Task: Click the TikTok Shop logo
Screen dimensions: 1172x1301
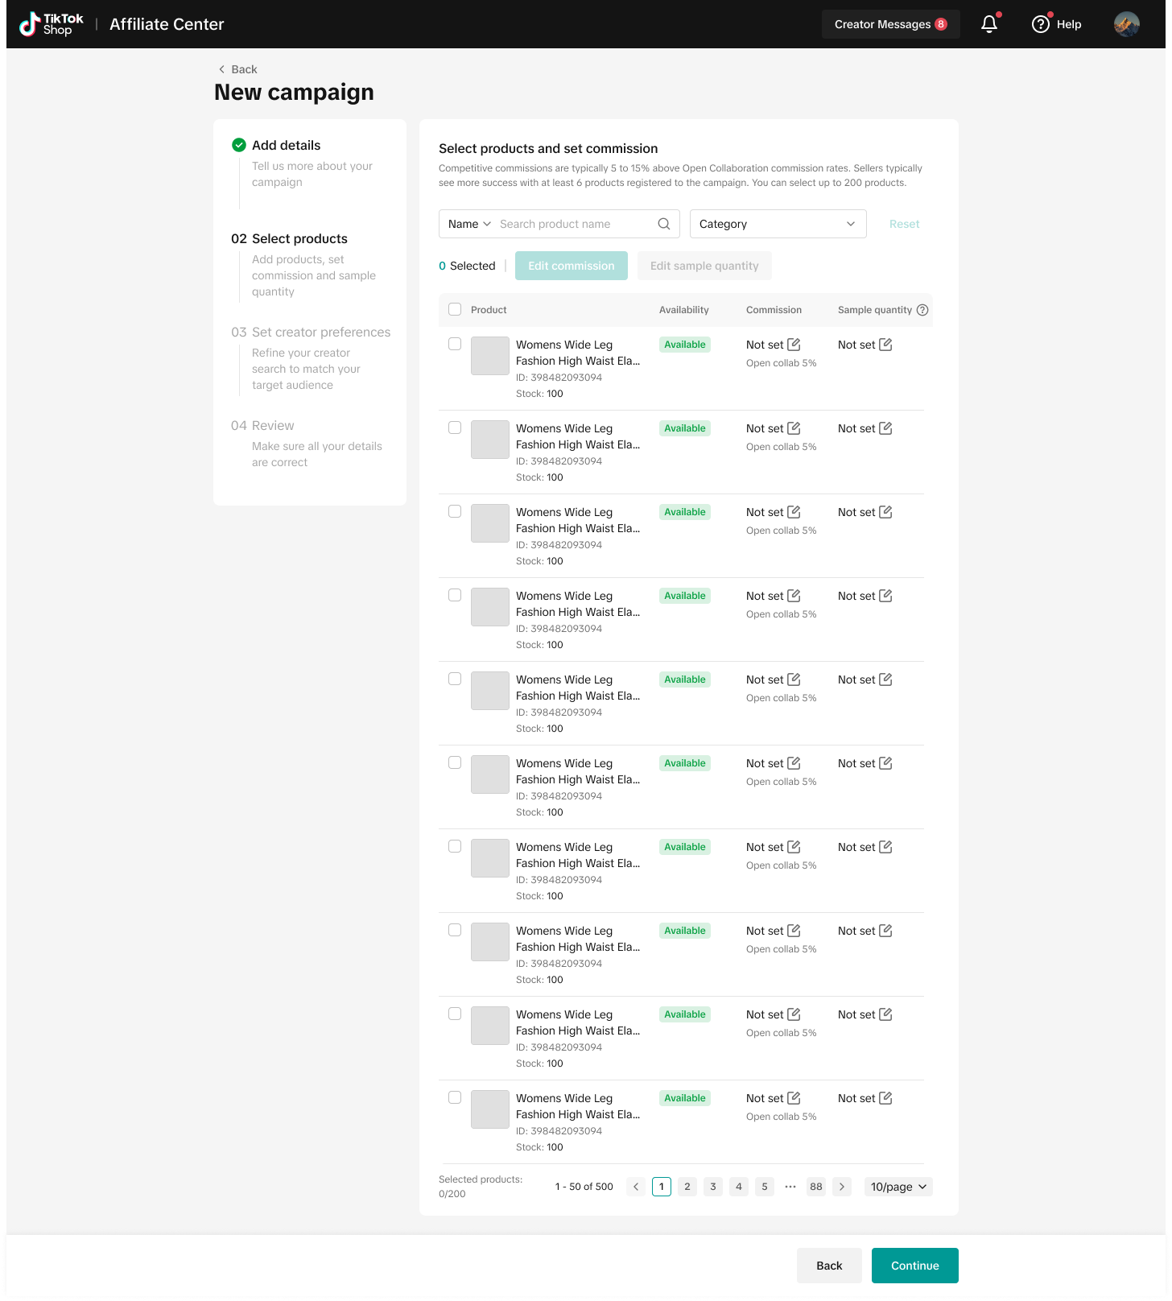Action: click(52, 24)
